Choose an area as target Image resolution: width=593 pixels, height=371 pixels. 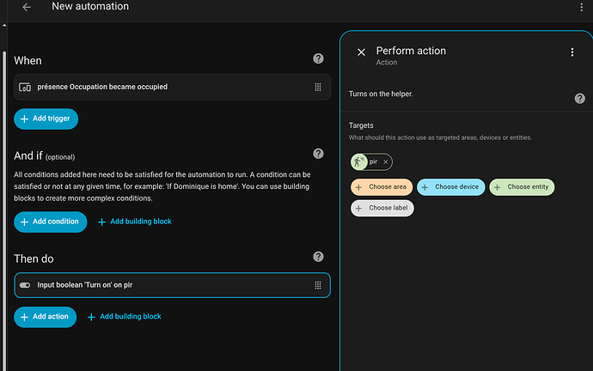pyautogui.click(x=382, y=186)
